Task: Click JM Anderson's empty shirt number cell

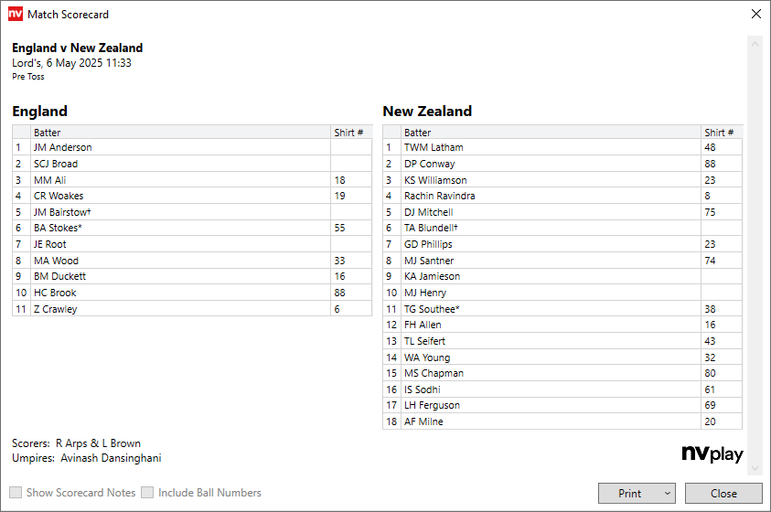Action: pos(350,147)
